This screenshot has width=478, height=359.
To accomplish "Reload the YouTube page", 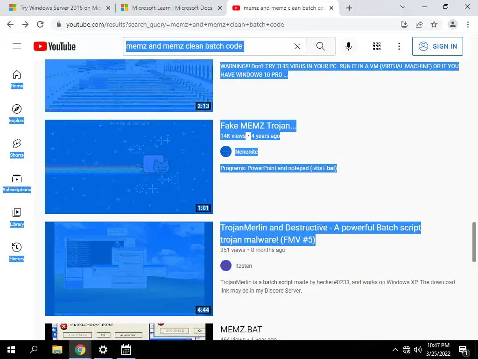I will (x=40, y=24).
